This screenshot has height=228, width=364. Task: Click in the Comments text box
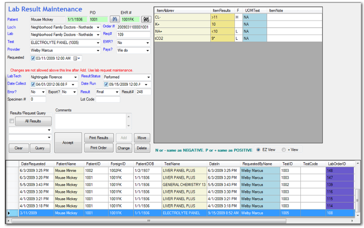91,121
